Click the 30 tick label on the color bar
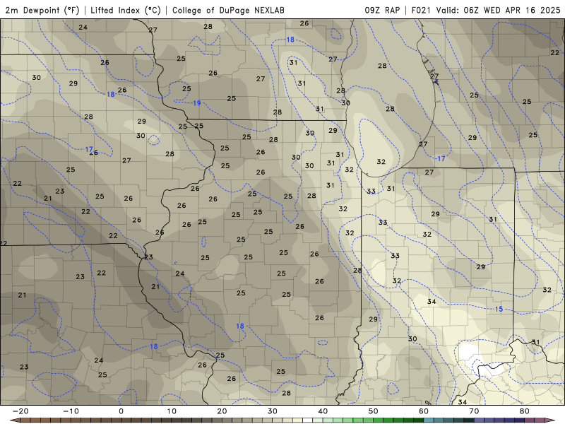 pos(273,411)
